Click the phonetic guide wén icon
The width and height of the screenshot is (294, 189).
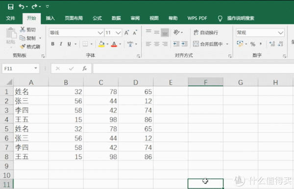click(x=130, y=44)
